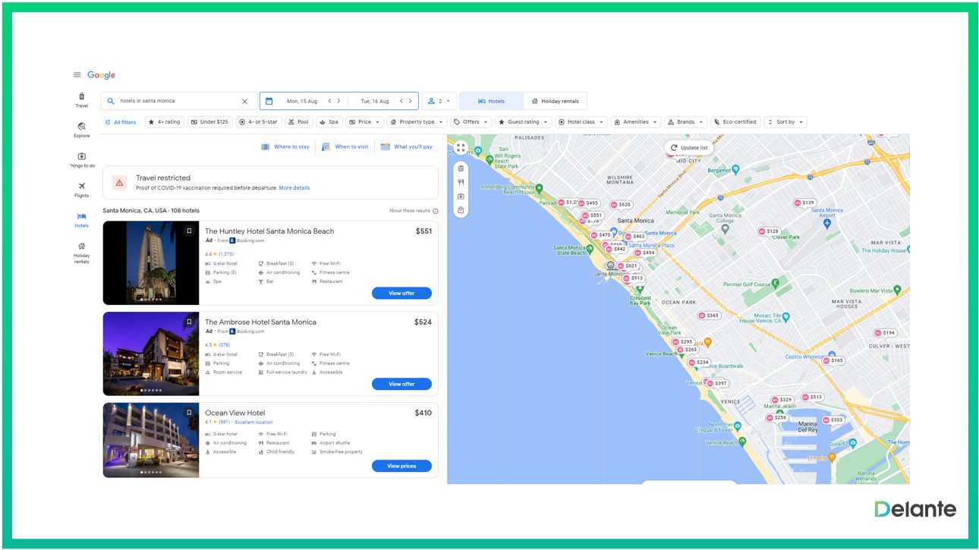This screenshot has height=550, width=979.
Task: Click the attractions camera icon beside the map
Action: (x=461, y=196)
